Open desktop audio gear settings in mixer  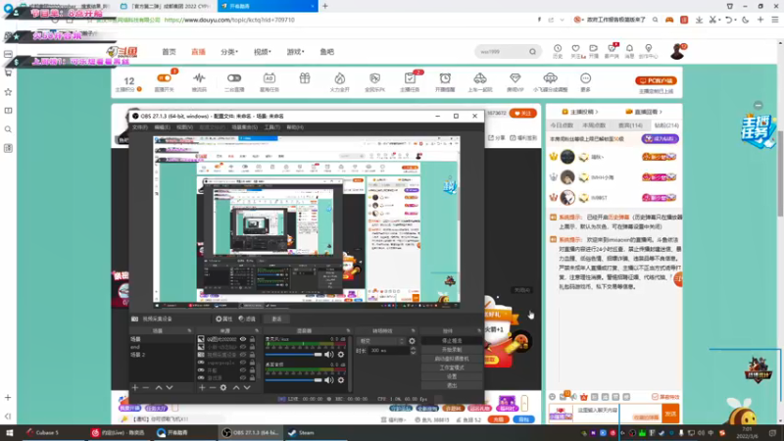[341, 380]
